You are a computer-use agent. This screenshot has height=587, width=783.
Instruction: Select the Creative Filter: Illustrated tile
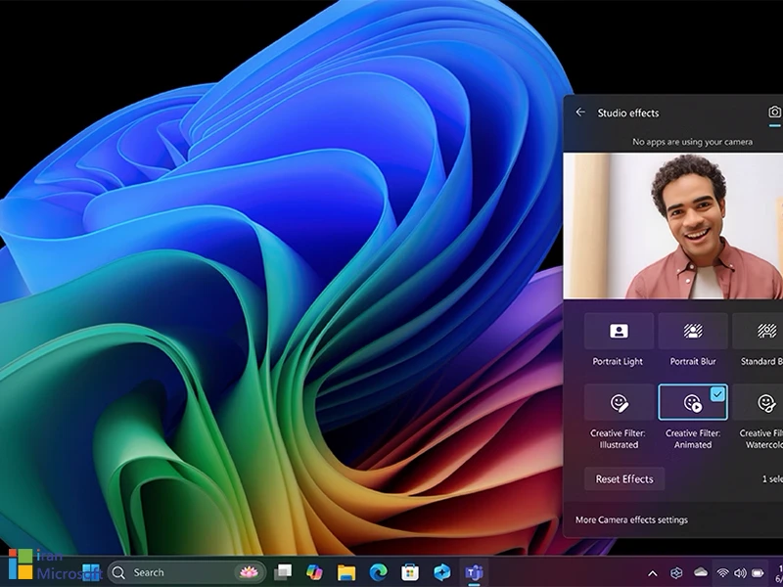(619, 402)
